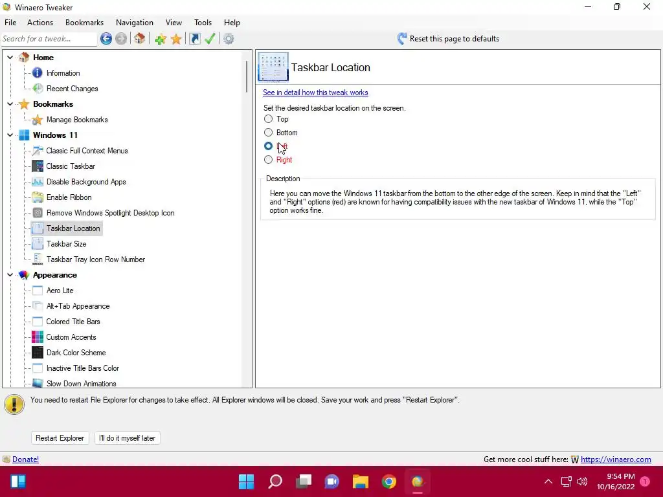This screenshot has width=663, height=497.
Task: Open See in detail how this tweak works
Action: coord(315,93)
